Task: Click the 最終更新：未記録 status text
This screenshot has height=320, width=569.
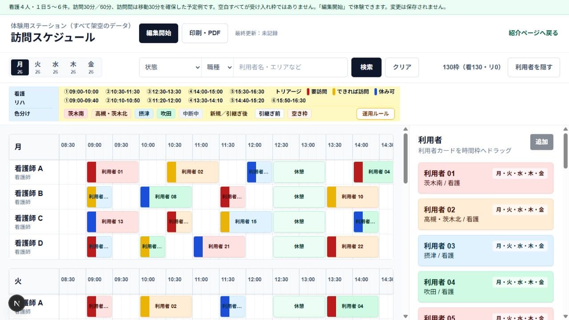Action: click(256, 33)
